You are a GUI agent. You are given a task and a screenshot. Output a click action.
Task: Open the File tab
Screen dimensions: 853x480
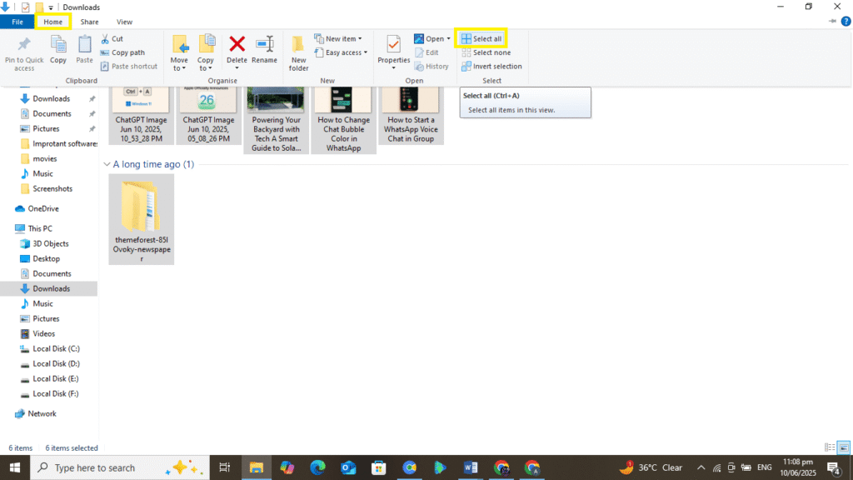pyautogui.click(x=17, y=22)
